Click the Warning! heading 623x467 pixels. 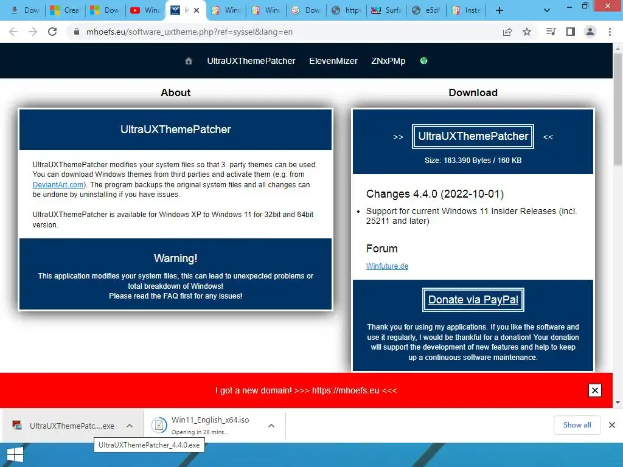[x=175, y=258]
